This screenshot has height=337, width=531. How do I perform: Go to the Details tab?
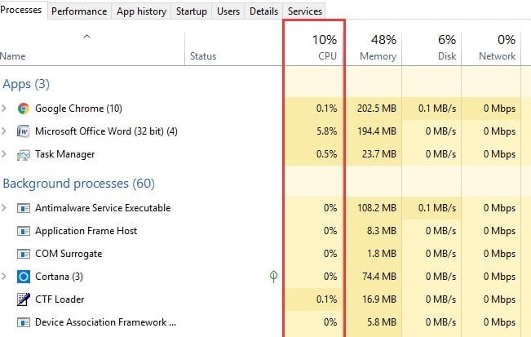coord(263,11)
